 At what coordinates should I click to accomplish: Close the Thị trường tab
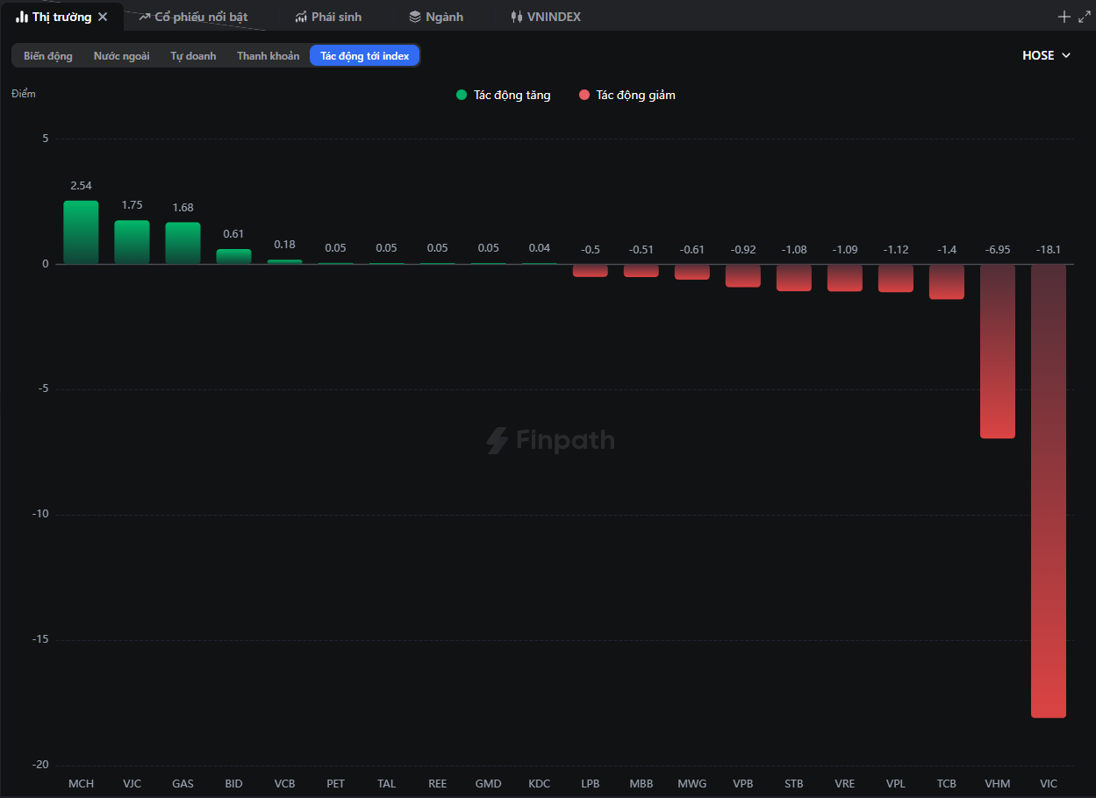[103, 17]
